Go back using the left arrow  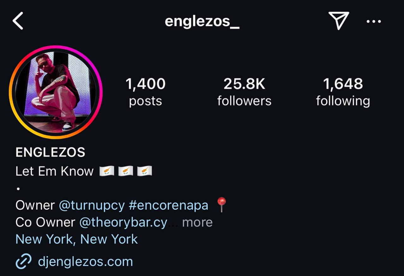(18, 21)
